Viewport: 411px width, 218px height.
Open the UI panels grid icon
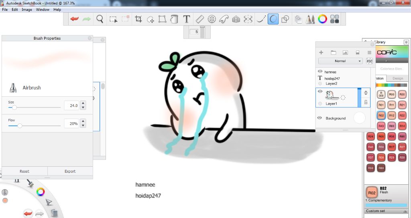click(x=335, y=19)
